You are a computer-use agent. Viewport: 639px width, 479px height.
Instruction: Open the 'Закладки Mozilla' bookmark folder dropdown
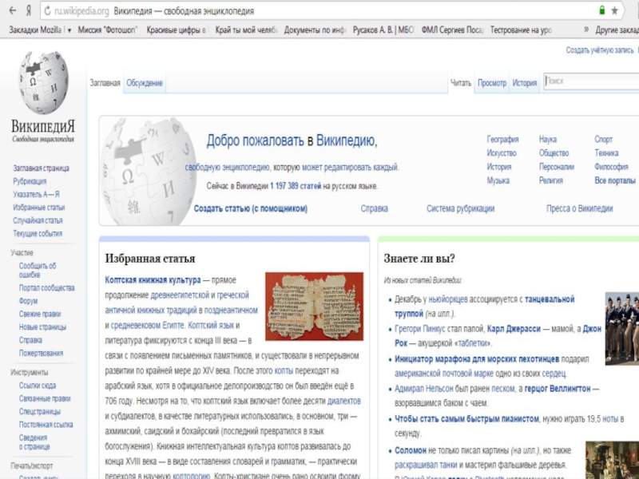point(40,30)
